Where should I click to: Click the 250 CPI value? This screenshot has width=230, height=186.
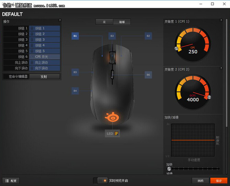(193, 52)
